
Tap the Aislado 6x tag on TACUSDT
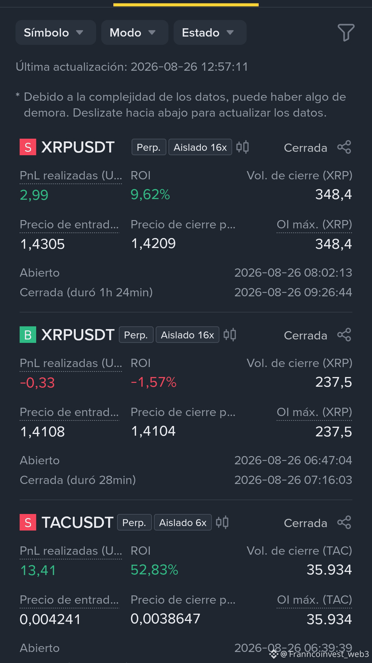[183, 523]
